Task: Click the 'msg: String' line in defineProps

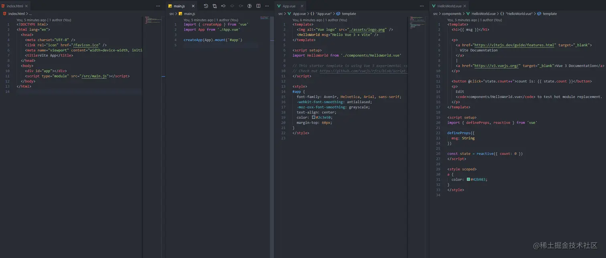Action: pos(463,138)
